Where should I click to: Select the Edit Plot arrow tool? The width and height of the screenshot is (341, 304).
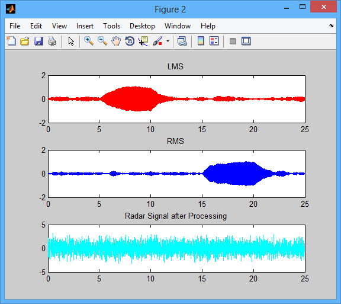tap(71, 41)
